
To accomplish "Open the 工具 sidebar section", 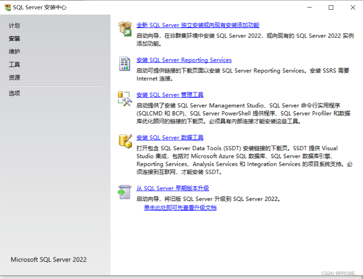I will pyautogui.click(x=14, y=64).
